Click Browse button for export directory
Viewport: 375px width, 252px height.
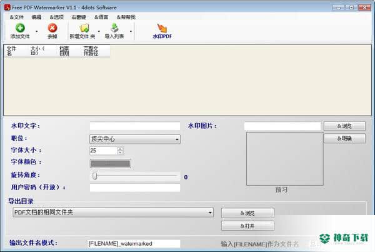click(247, 213)
